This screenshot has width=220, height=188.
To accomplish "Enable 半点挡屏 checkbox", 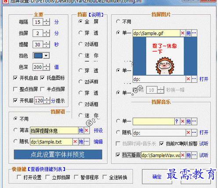I will coord(42,89).
